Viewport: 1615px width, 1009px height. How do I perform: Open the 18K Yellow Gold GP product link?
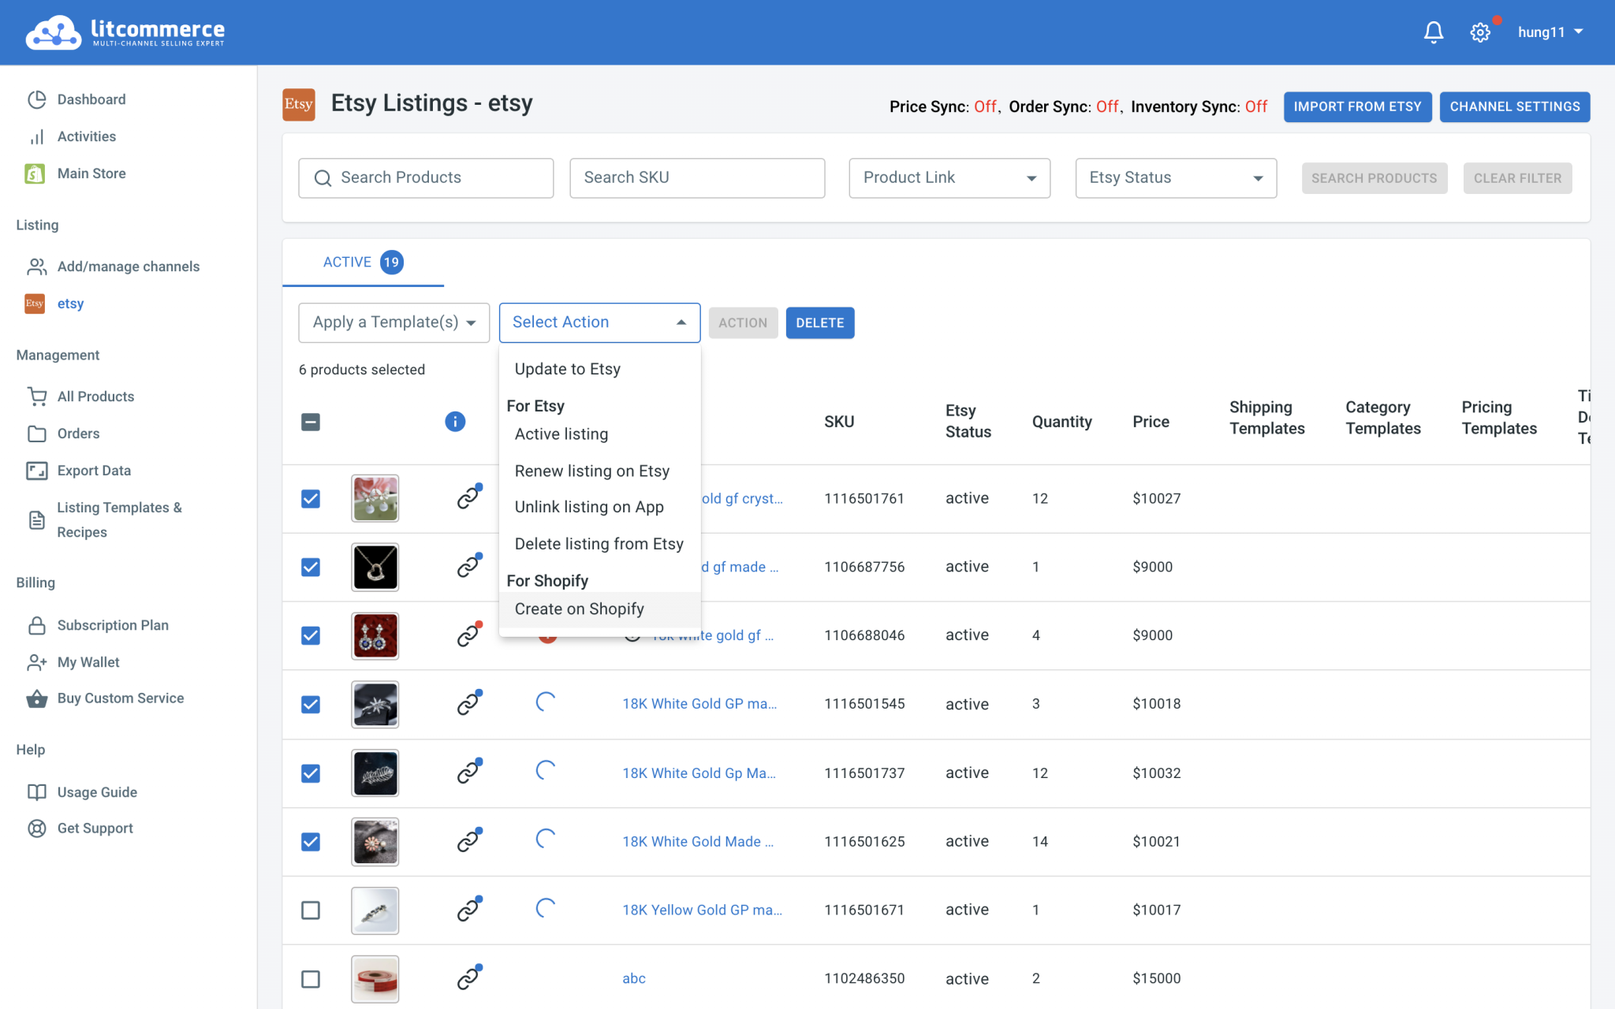(702, 910)
